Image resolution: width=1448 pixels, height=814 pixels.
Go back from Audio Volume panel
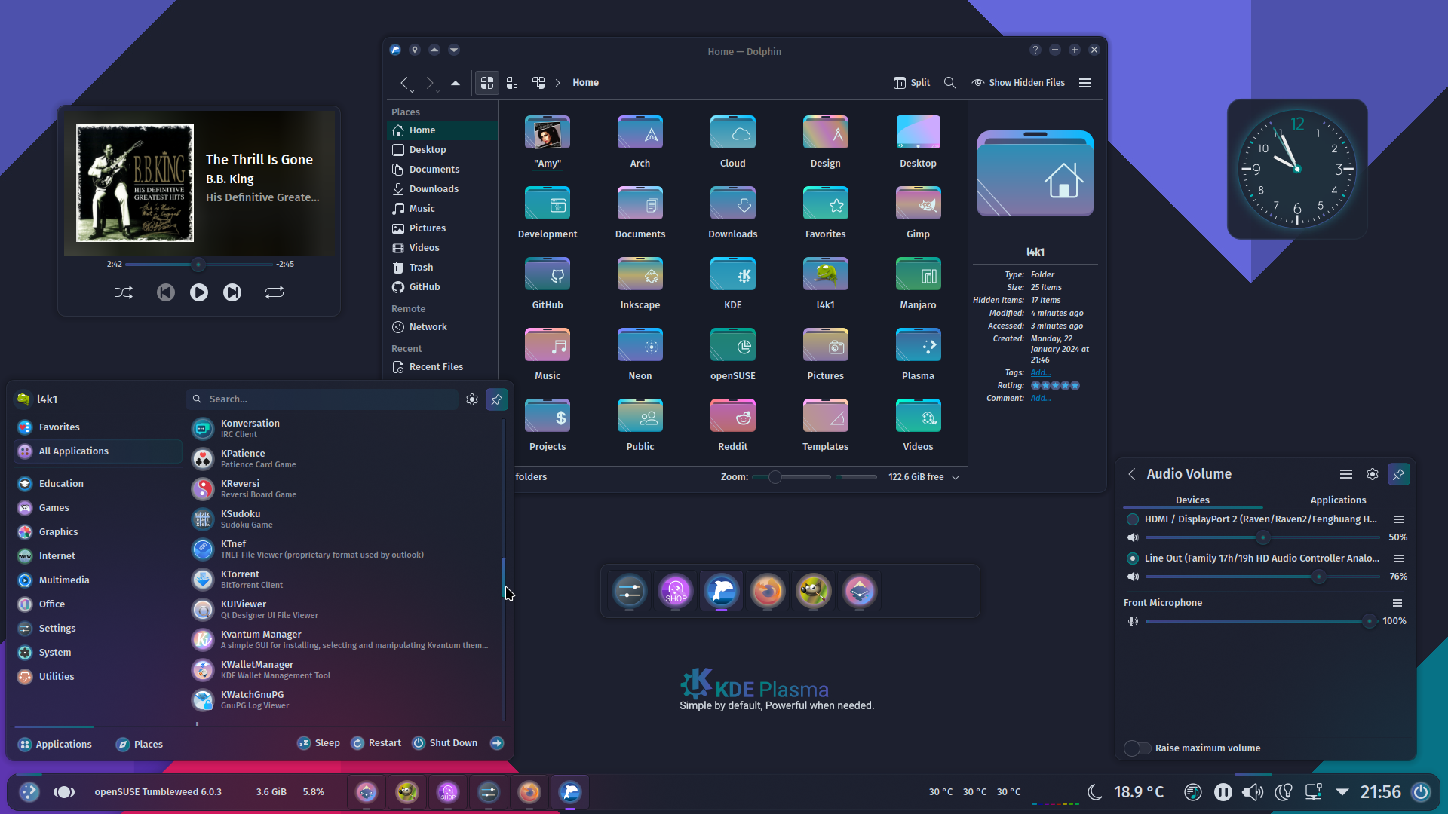[1132, 474]
